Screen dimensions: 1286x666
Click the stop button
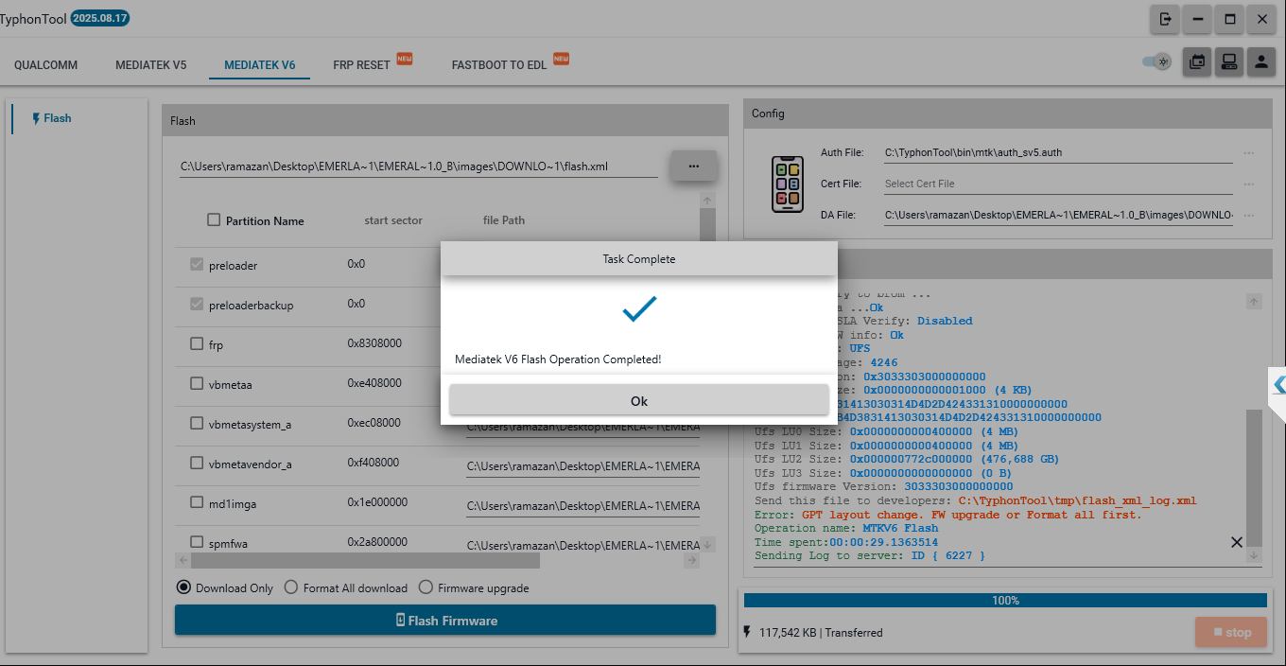(1232, 632)
